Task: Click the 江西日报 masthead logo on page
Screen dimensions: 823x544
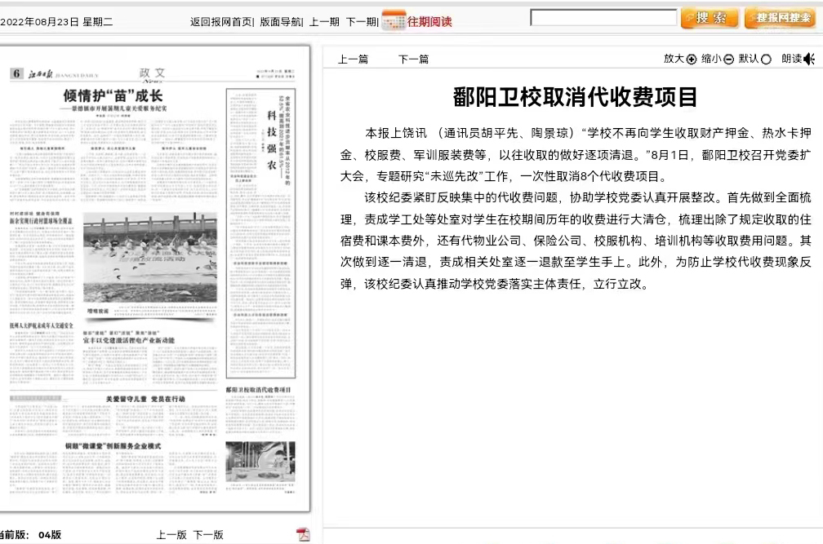Action: (x=41, y=74)
